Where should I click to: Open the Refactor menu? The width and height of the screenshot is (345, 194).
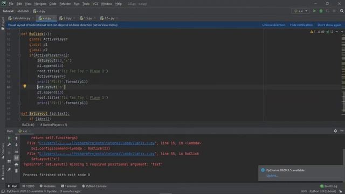[x=65, y=4]
